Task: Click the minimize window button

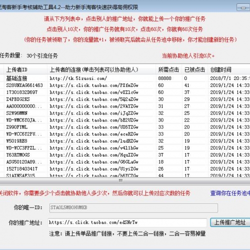Action: pos(243,7)
